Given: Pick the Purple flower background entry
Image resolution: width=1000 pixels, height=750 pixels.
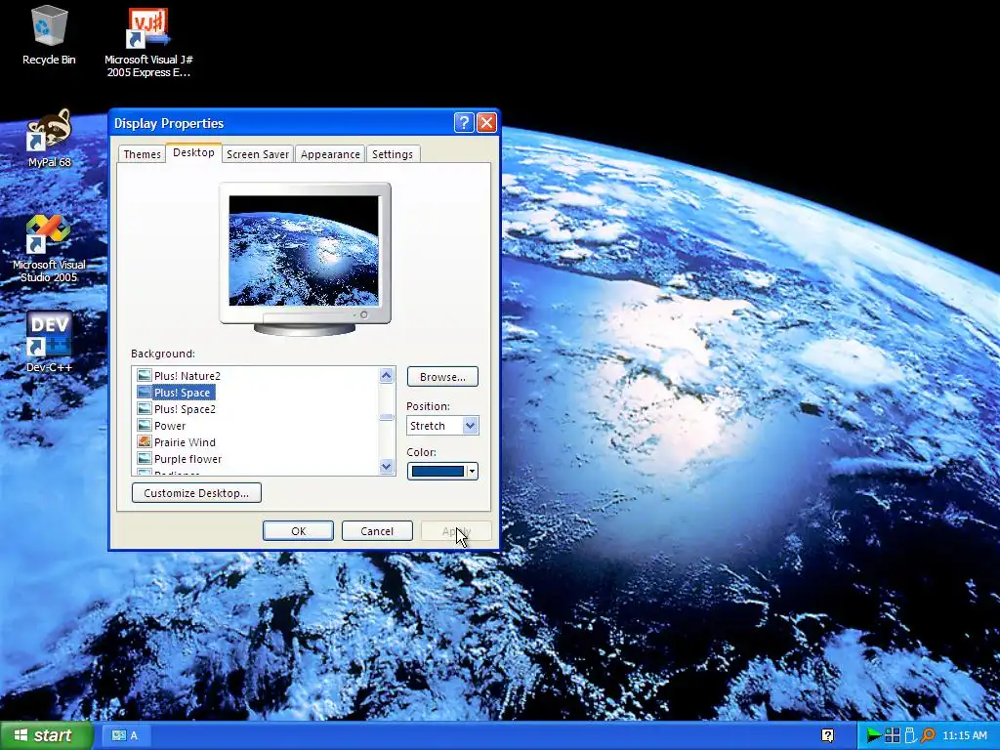Looking at the screenshot, I should pyautogui.click(x=188, y=459).
